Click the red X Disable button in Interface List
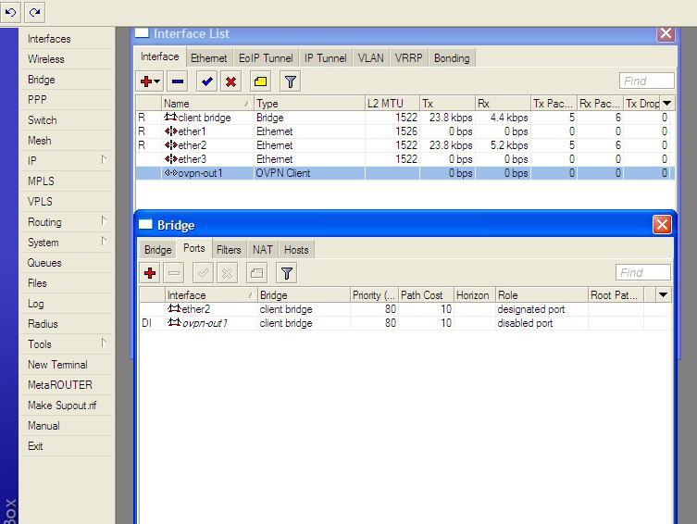The image size is (697, 524). coord(230,81)
